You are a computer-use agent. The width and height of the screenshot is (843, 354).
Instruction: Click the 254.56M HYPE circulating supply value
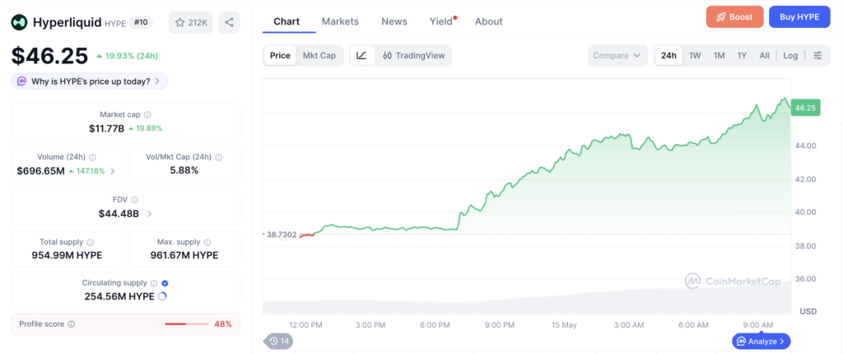(x=119, y=296)
